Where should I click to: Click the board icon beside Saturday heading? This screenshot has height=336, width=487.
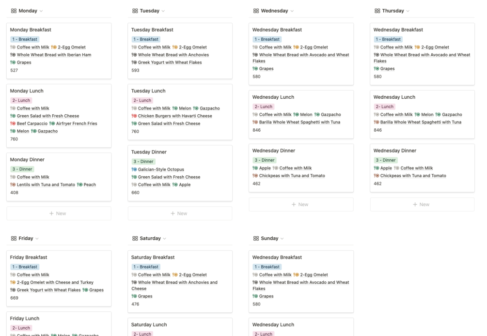click(x=135, y=238)
